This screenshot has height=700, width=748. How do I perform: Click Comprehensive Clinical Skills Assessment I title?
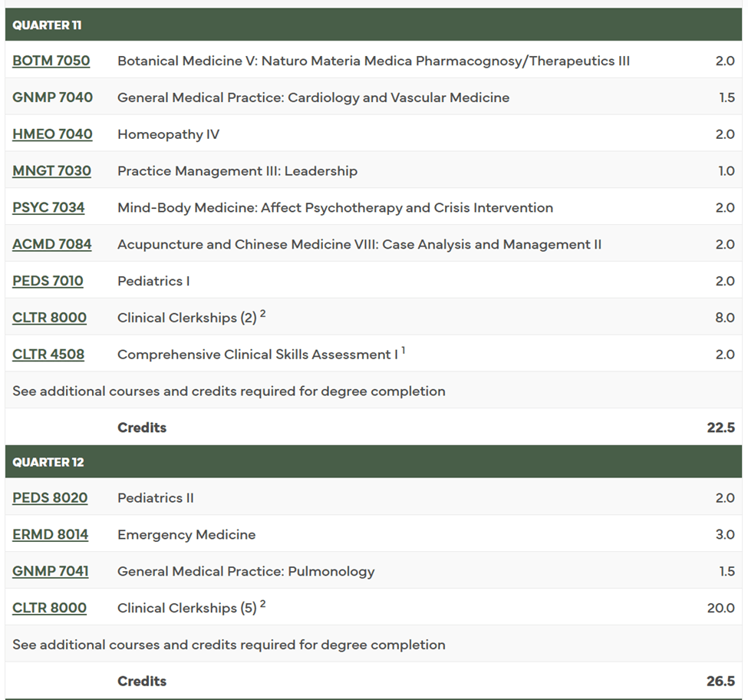(x=258, y=355)
